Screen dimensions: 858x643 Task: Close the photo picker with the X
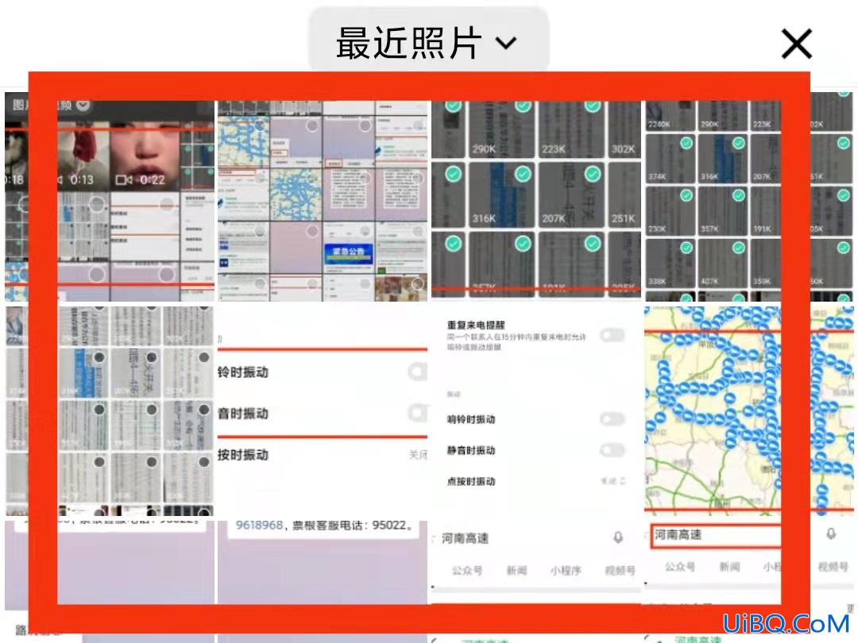pyautogui.click(x=796, y=44)
